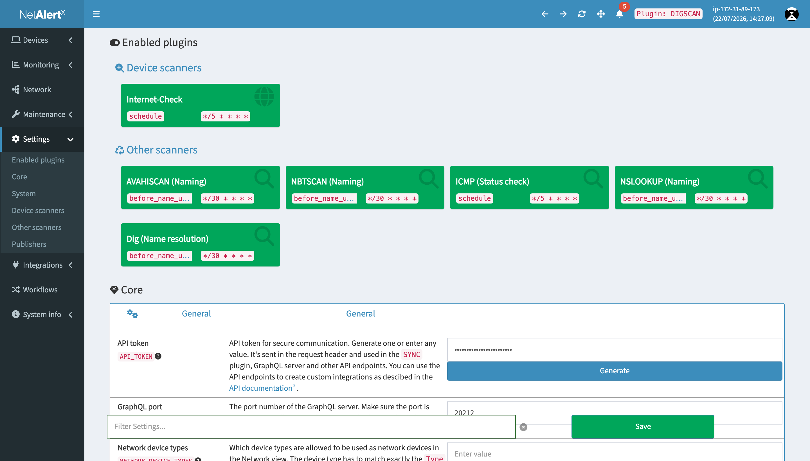Click the magnifier icon on ICMP card
This screenshot has width=810, height=461.
coord(593,179)
